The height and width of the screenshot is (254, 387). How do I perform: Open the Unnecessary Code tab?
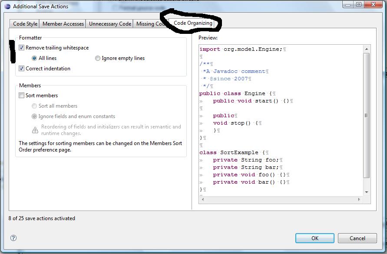click(x=110, y=24)
